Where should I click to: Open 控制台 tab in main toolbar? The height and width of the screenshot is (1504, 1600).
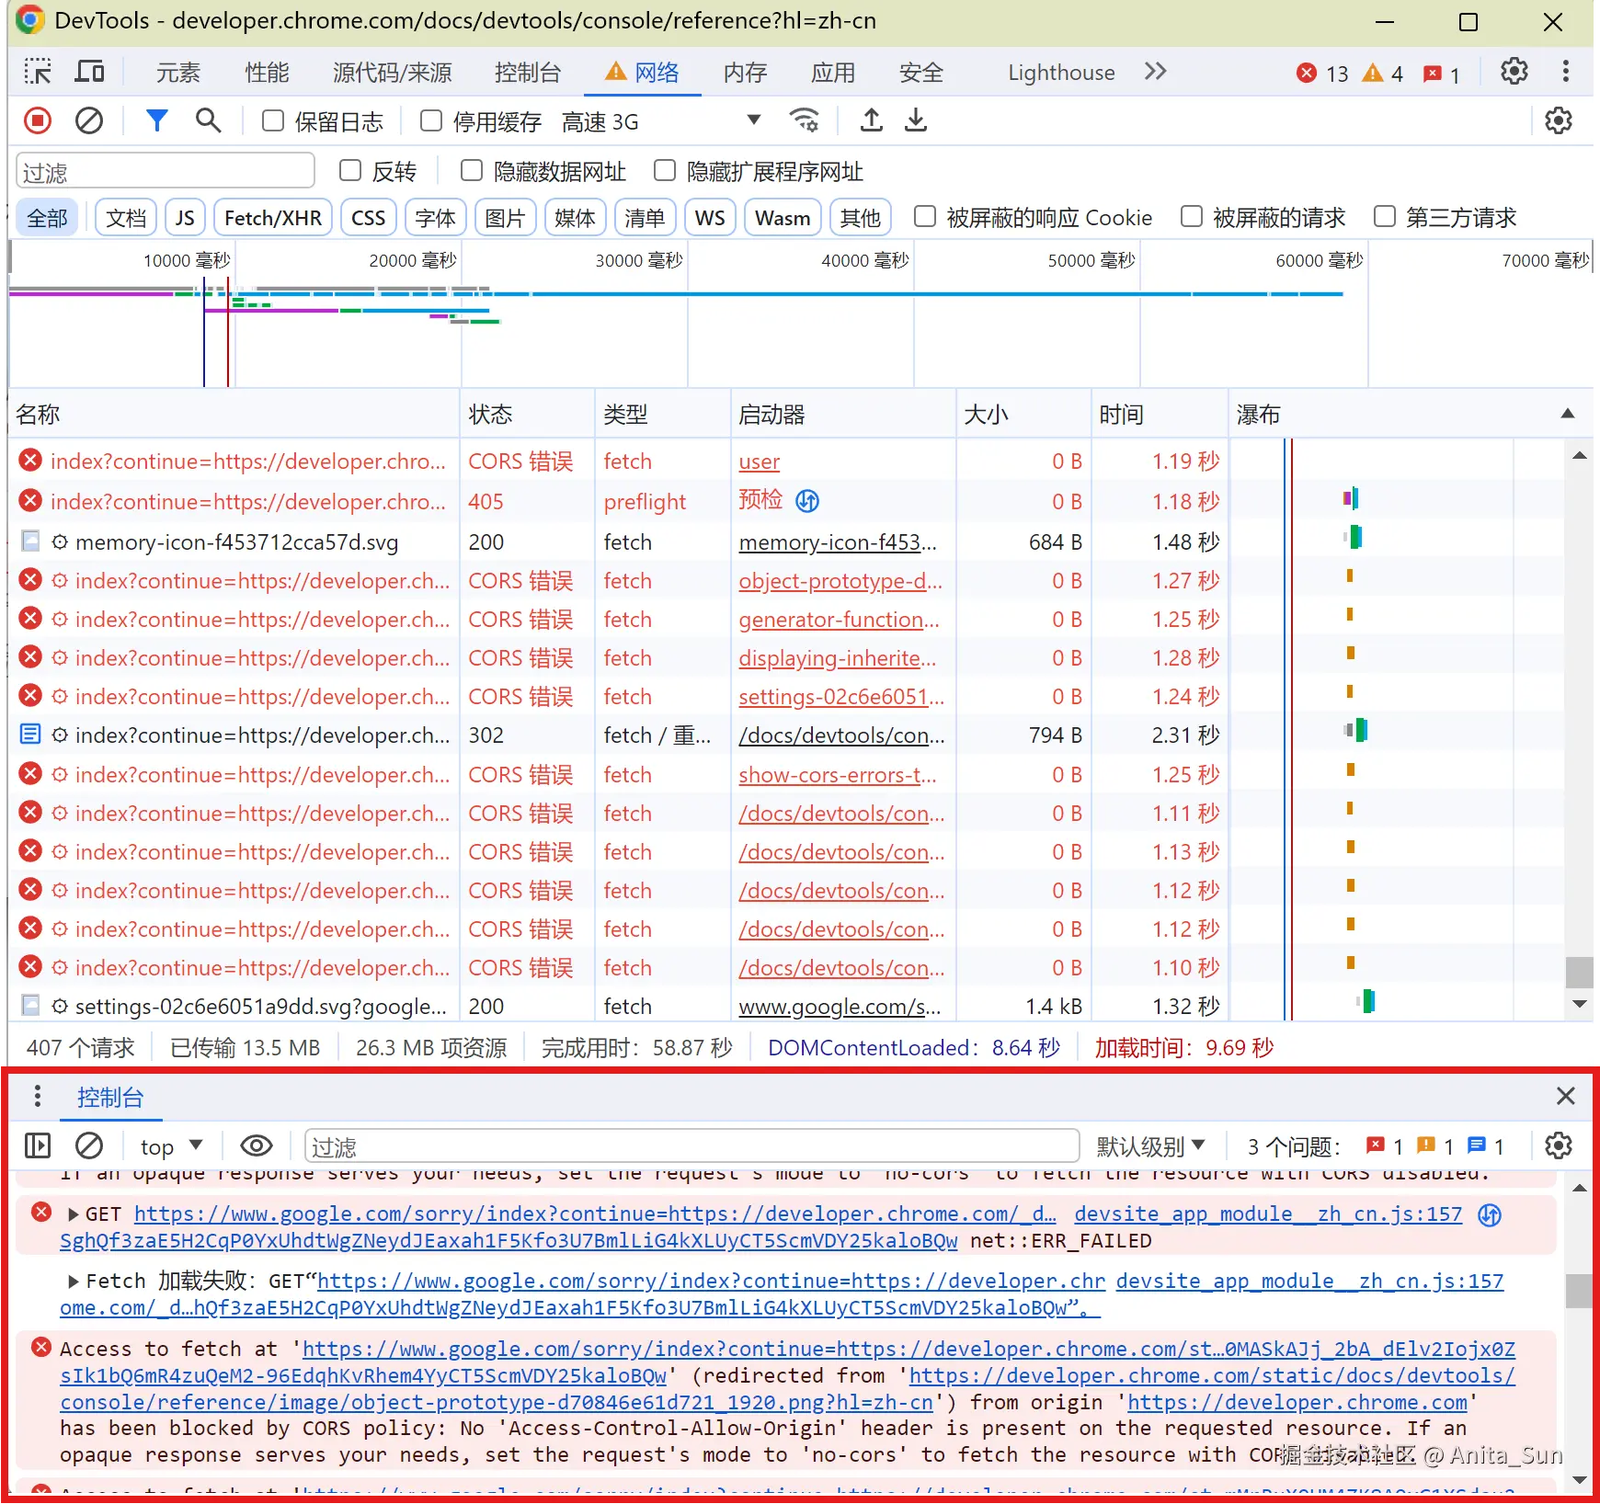click(528, 73)
